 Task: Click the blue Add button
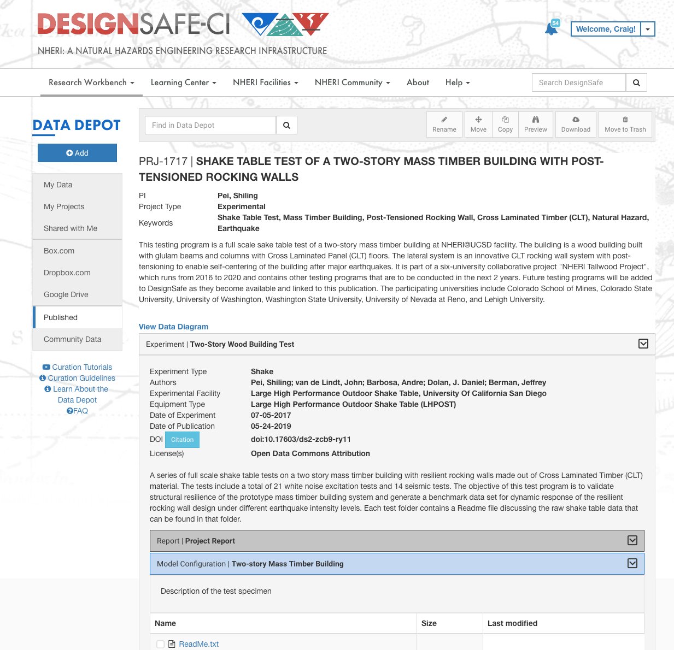77,153
